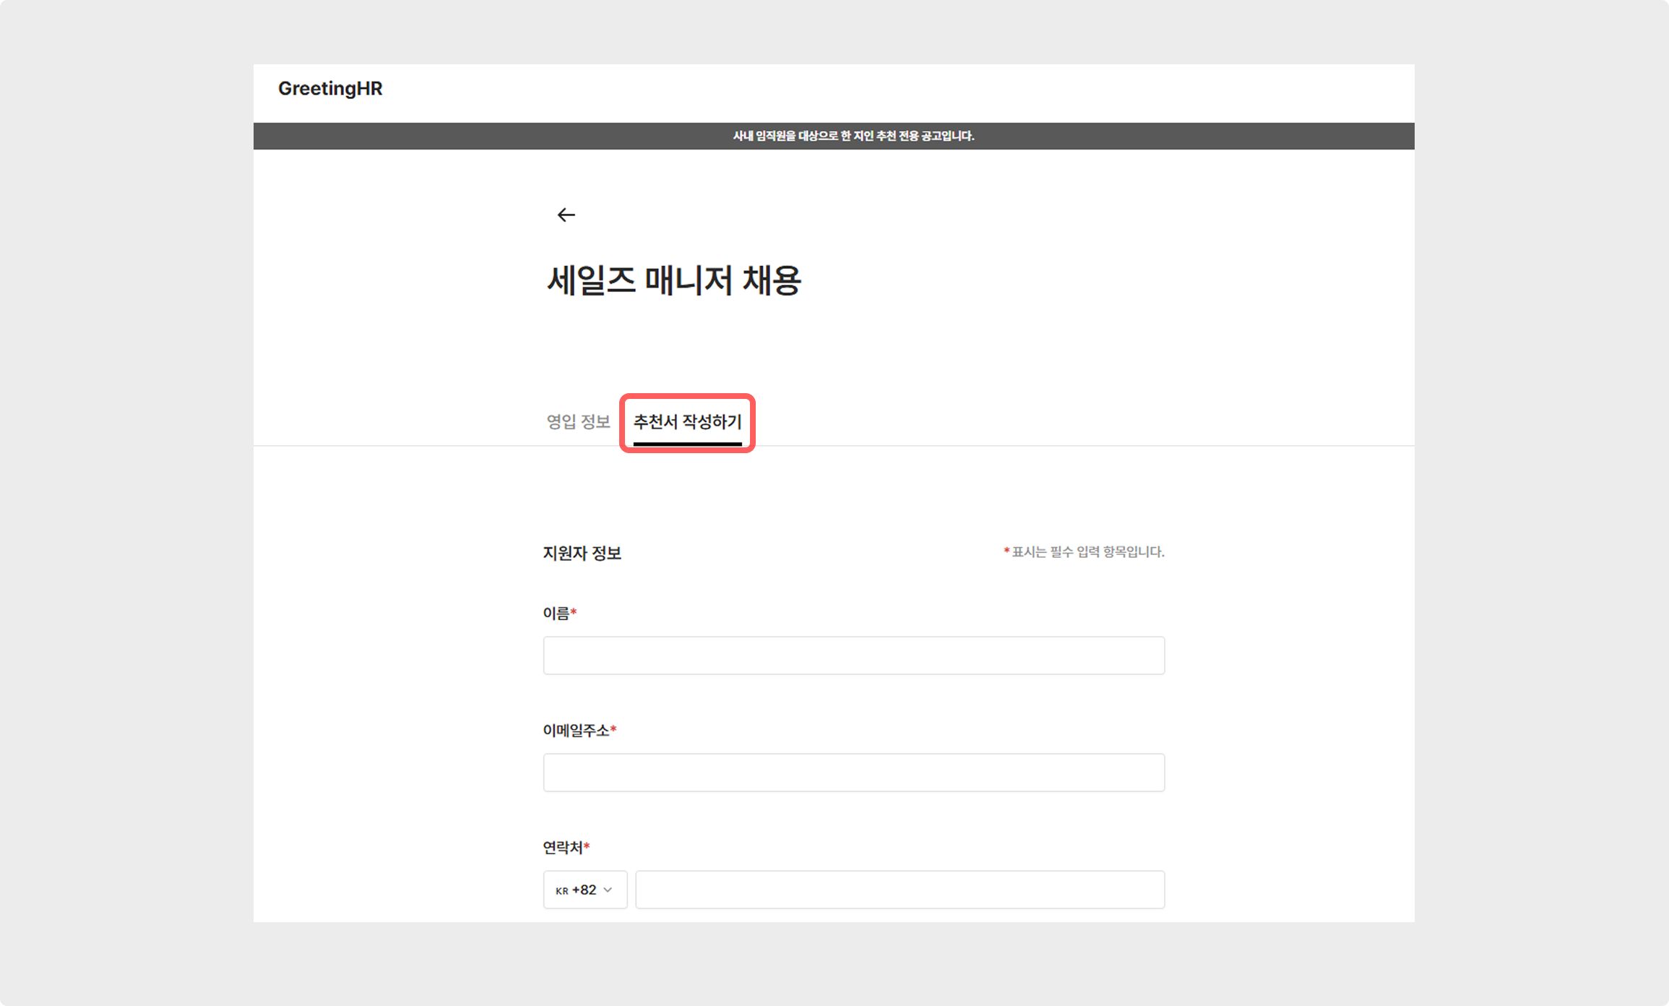Click the 세일즈 매니저 채용 title
The width and height of the screenshot is (1669, 1006).
click(673, 280)
